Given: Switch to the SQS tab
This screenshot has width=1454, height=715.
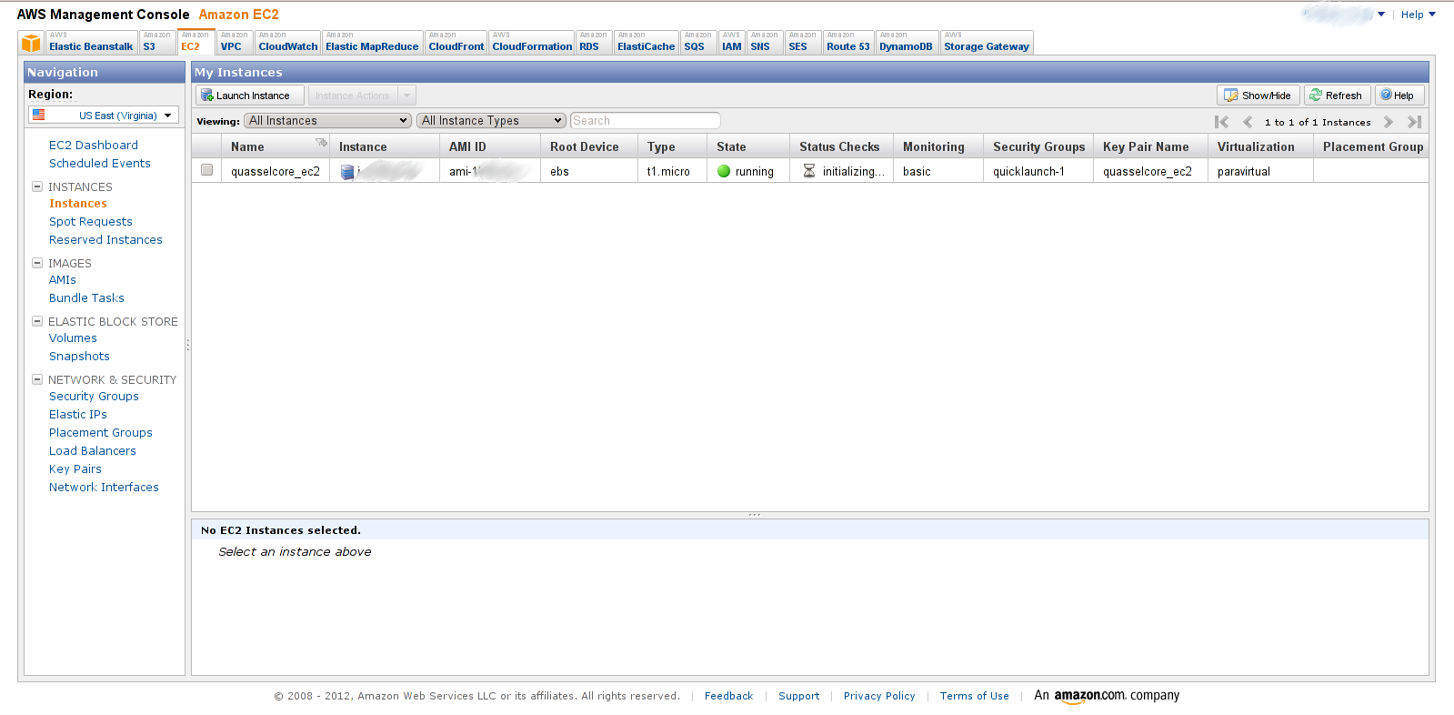Looking at the screenshot, I should tap(698, 43).
